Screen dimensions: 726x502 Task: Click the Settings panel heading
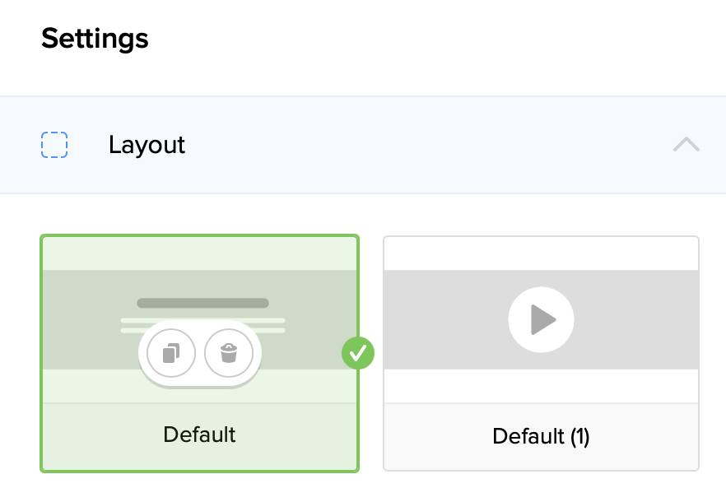coord(95,38)
